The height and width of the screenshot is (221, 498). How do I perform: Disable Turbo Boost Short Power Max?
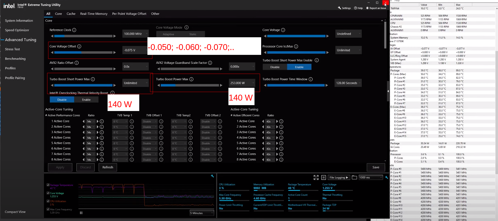click(275, 67)
